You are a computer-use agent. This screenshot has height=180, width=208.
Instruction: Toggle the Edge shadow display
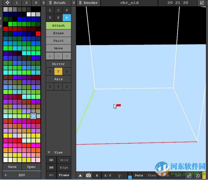[x=64, y=167]
